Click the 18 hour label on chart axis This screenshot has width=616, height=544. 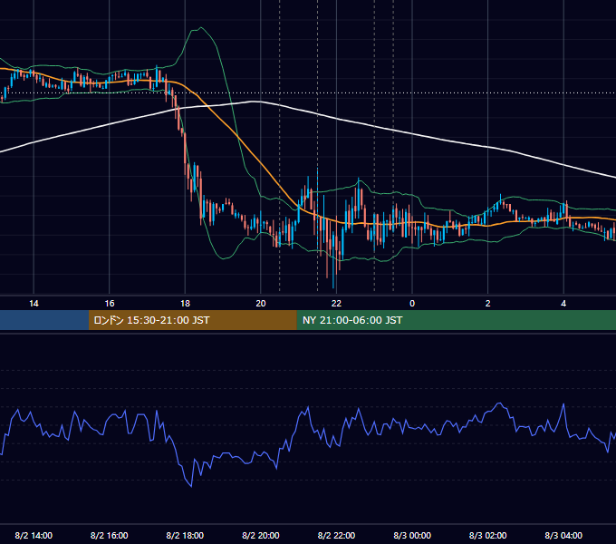[185, 304]
